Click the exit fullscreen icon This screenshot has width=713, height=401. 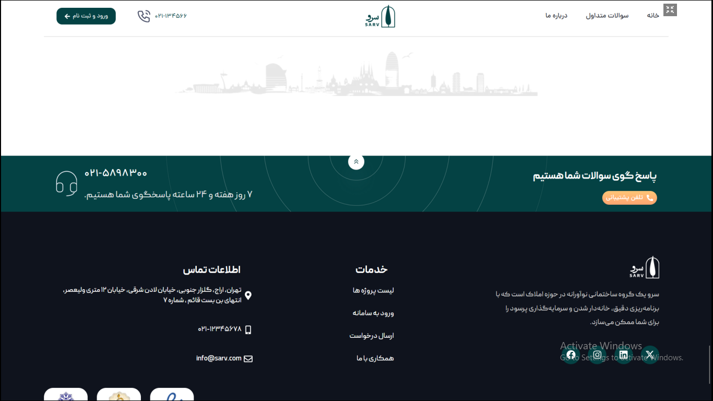point(670,10)
